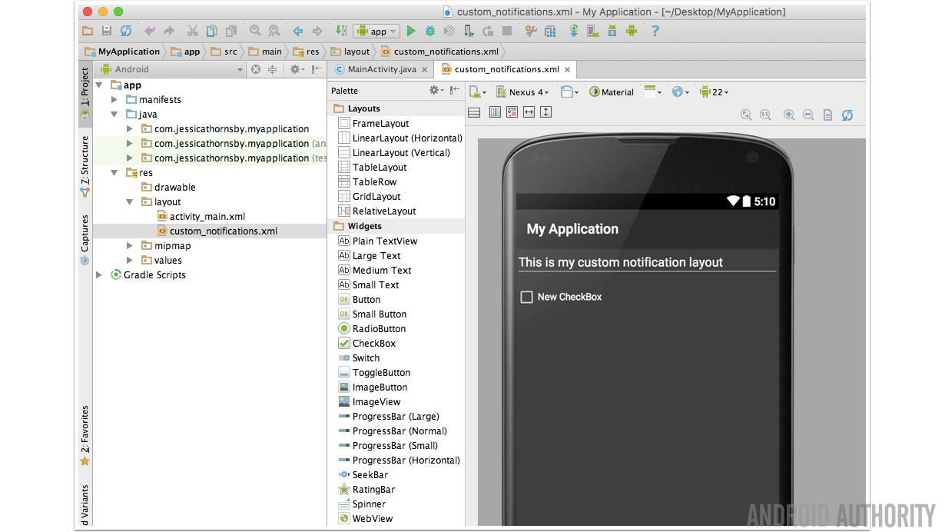Select CheckBox widget in palette
Screen dimensions: 945x532
[373, 344]
